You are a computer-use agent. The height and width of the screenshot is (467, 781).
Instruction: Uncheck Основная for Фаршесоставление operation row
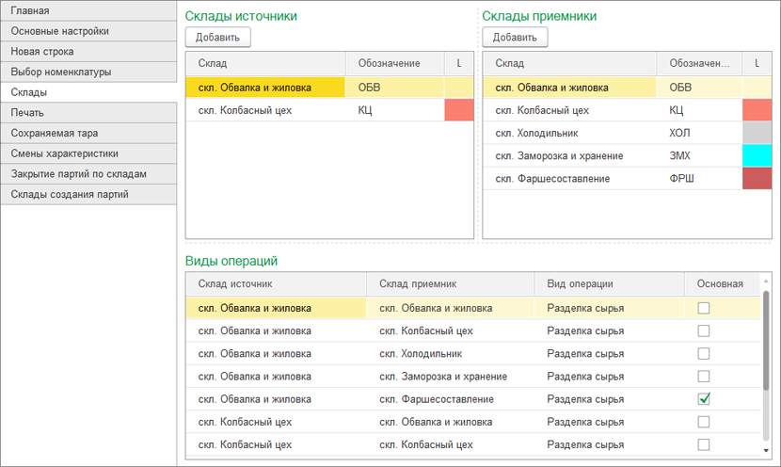(x=703, y=399)
